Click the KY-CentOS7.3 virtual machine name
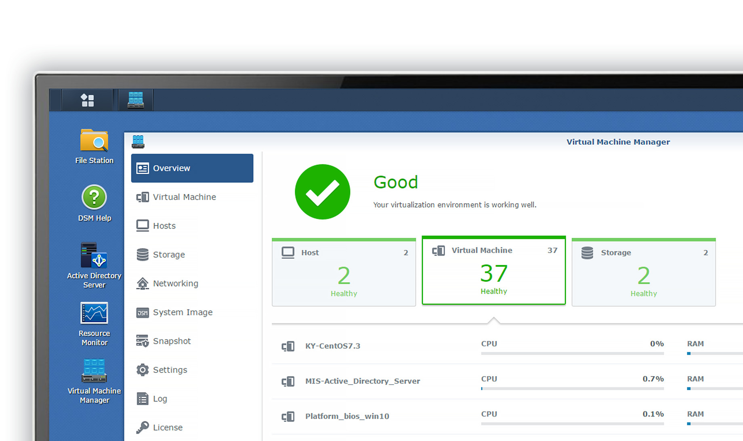The image size is (743, 441). coord(333,346)
